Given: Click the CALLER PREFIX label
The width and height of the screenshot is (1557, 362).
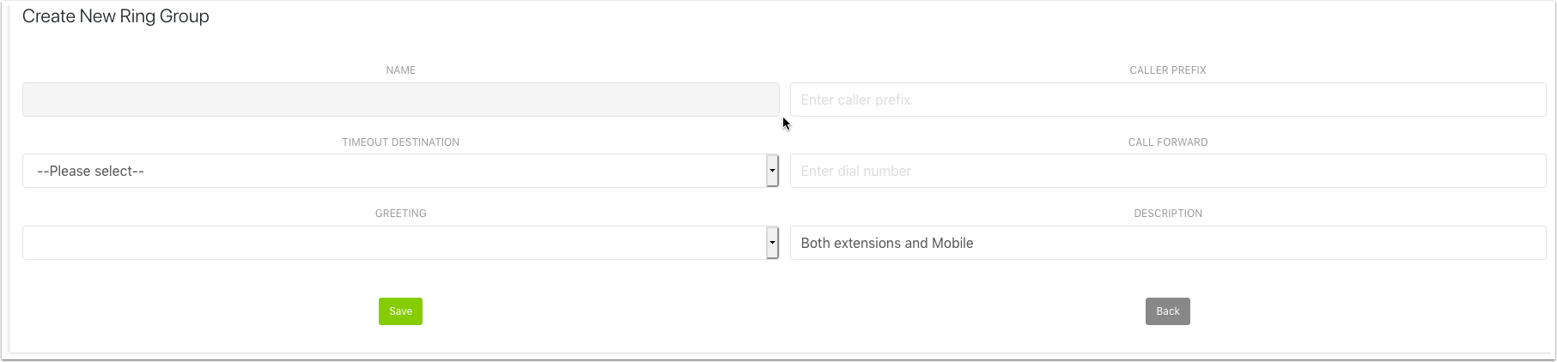Looking at the screenshot, I should (1167, 70).
